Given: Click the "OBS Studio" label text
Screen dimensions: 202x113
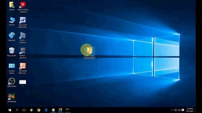Looking at the screenshot, I should point(12,86).
